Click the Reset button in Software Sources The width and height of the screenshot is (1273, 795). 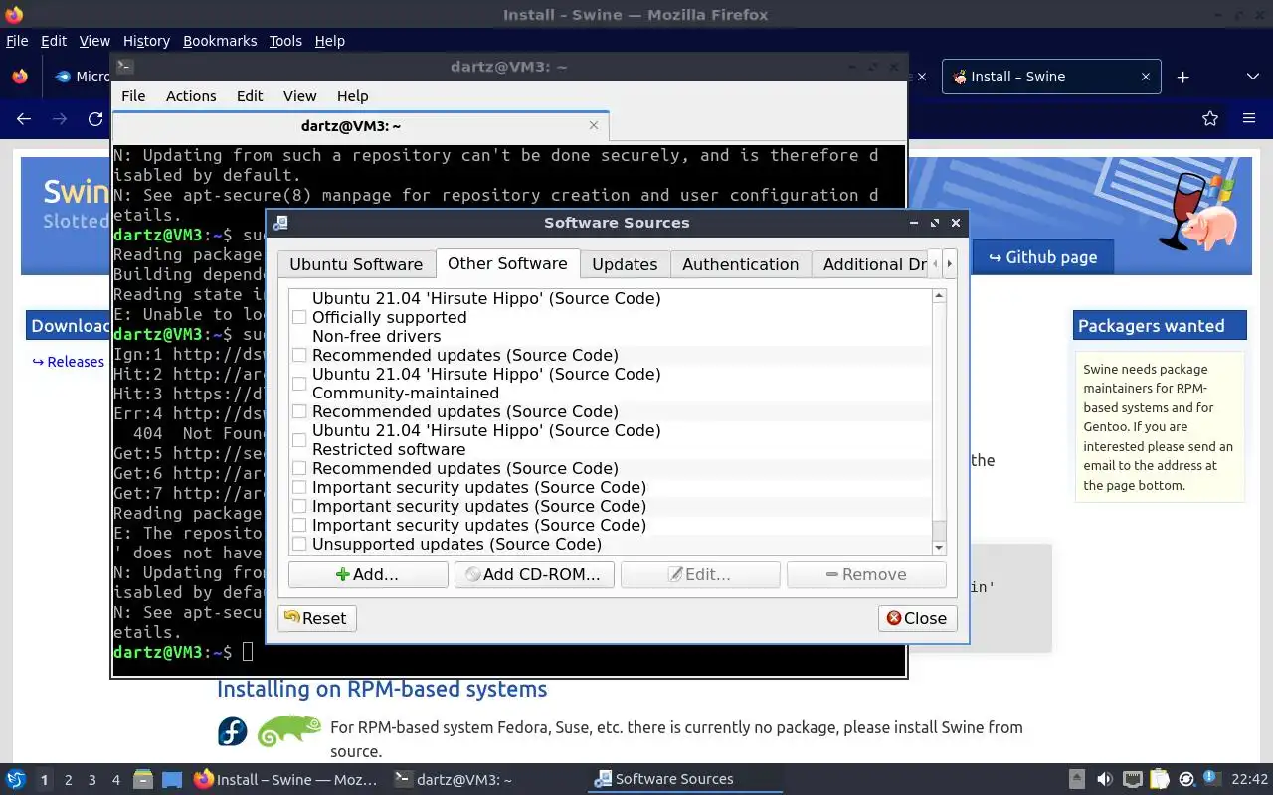[x=316, y=618]
